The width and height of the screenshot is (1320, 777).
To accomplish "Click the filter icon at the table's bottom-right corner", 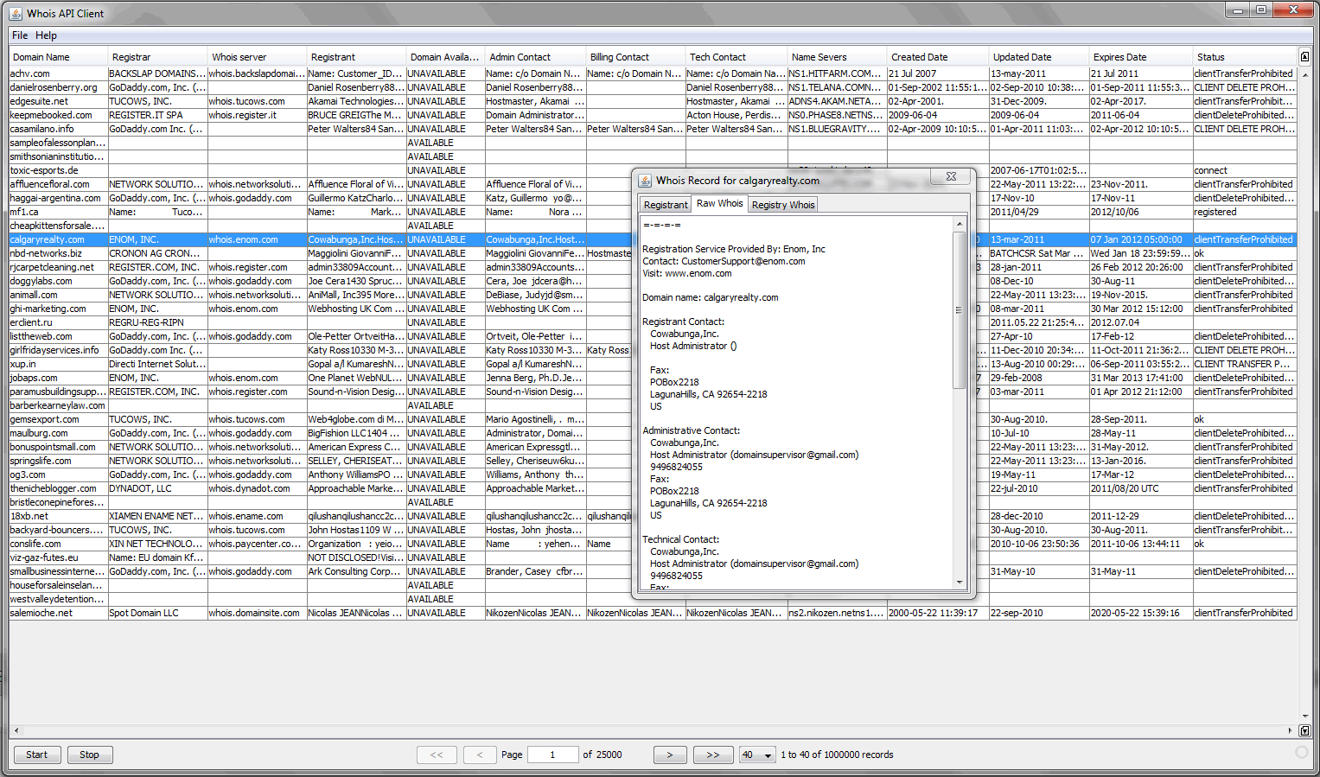I will coord(1304,730).
